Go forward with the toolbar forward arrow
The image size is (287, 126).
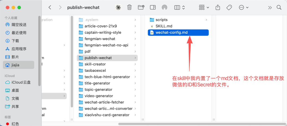[60, 7]
